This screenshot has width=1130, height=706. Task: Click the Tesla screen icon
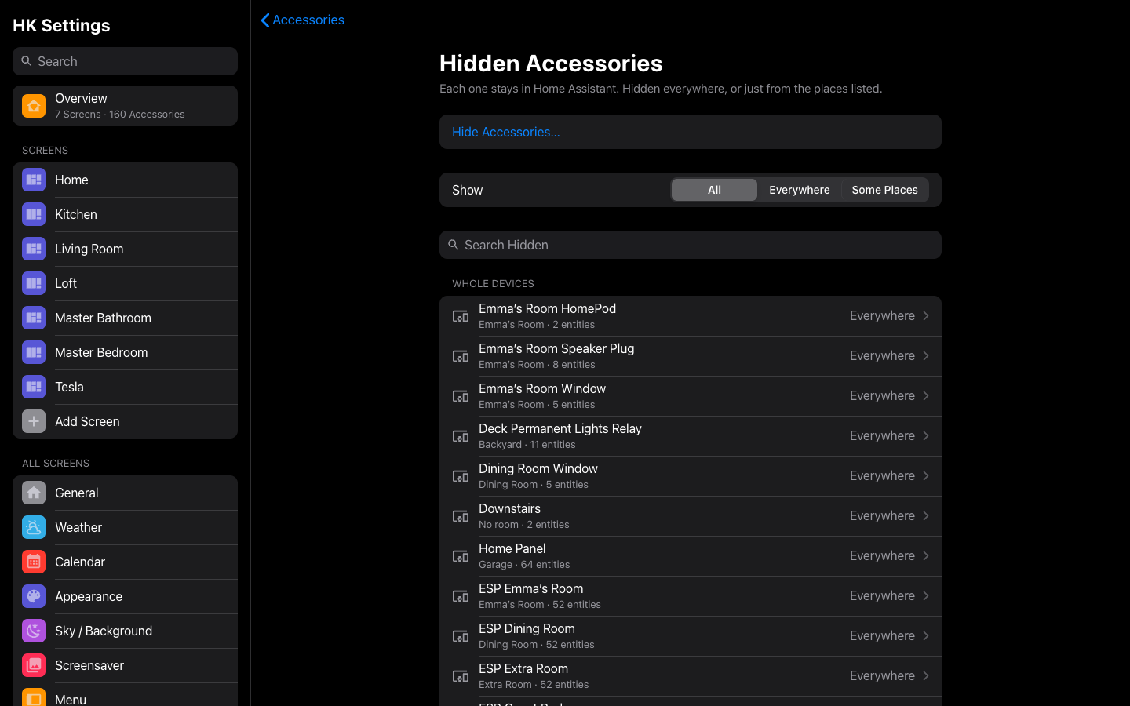(x=34, y=387)
